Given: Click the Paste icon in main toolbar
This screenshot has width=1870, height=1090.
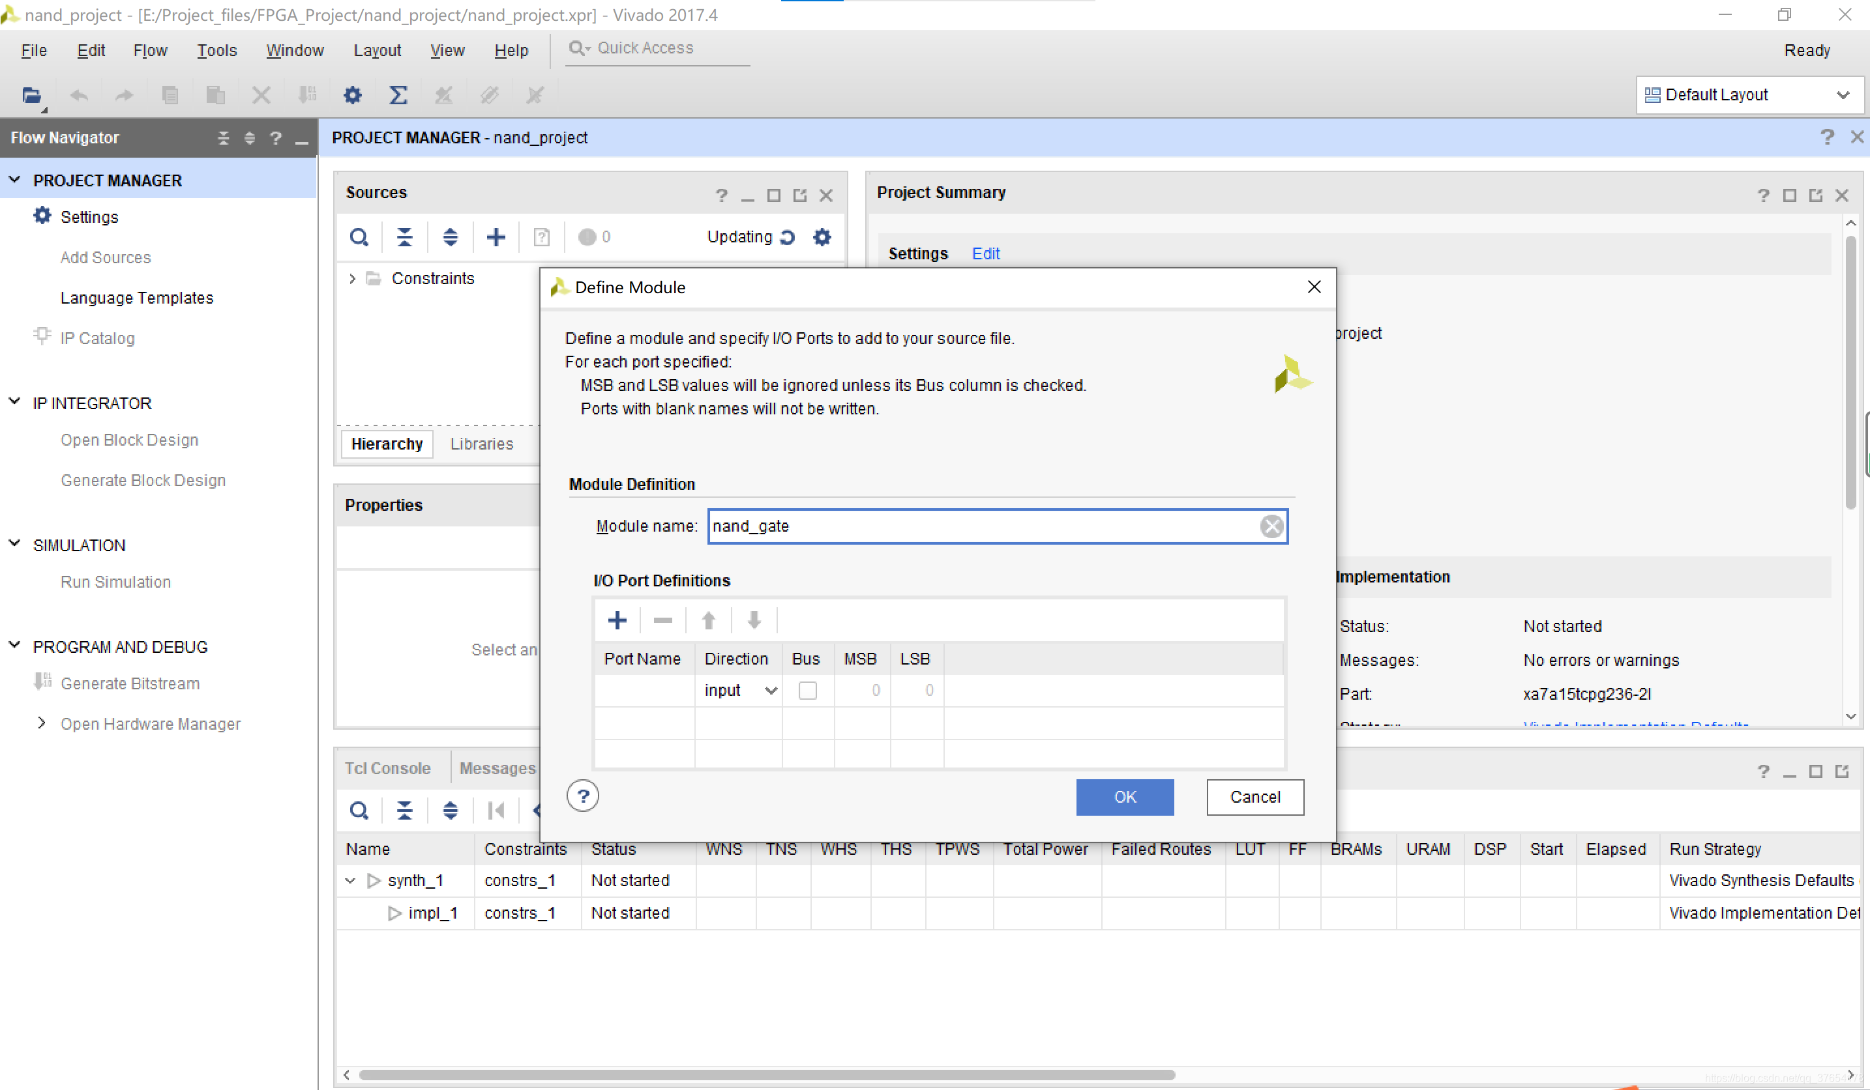Looking at the screenshot, I should (216, 95).
